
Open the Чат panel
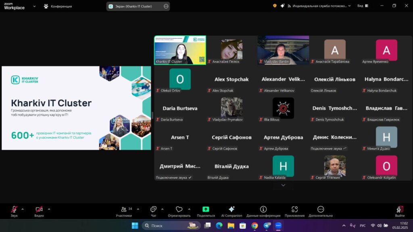(x=153, y=211)
